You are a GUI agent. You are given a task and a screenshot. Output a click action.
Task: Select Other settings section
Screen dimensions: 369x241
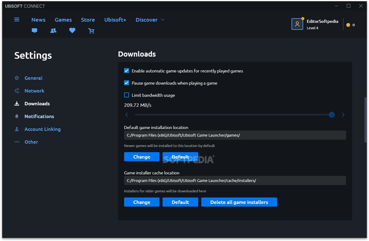31,142
